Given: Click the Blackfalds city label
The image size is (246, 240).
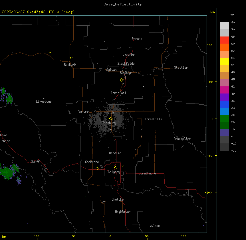Looking at the screenshot, I should click(126, 64).
